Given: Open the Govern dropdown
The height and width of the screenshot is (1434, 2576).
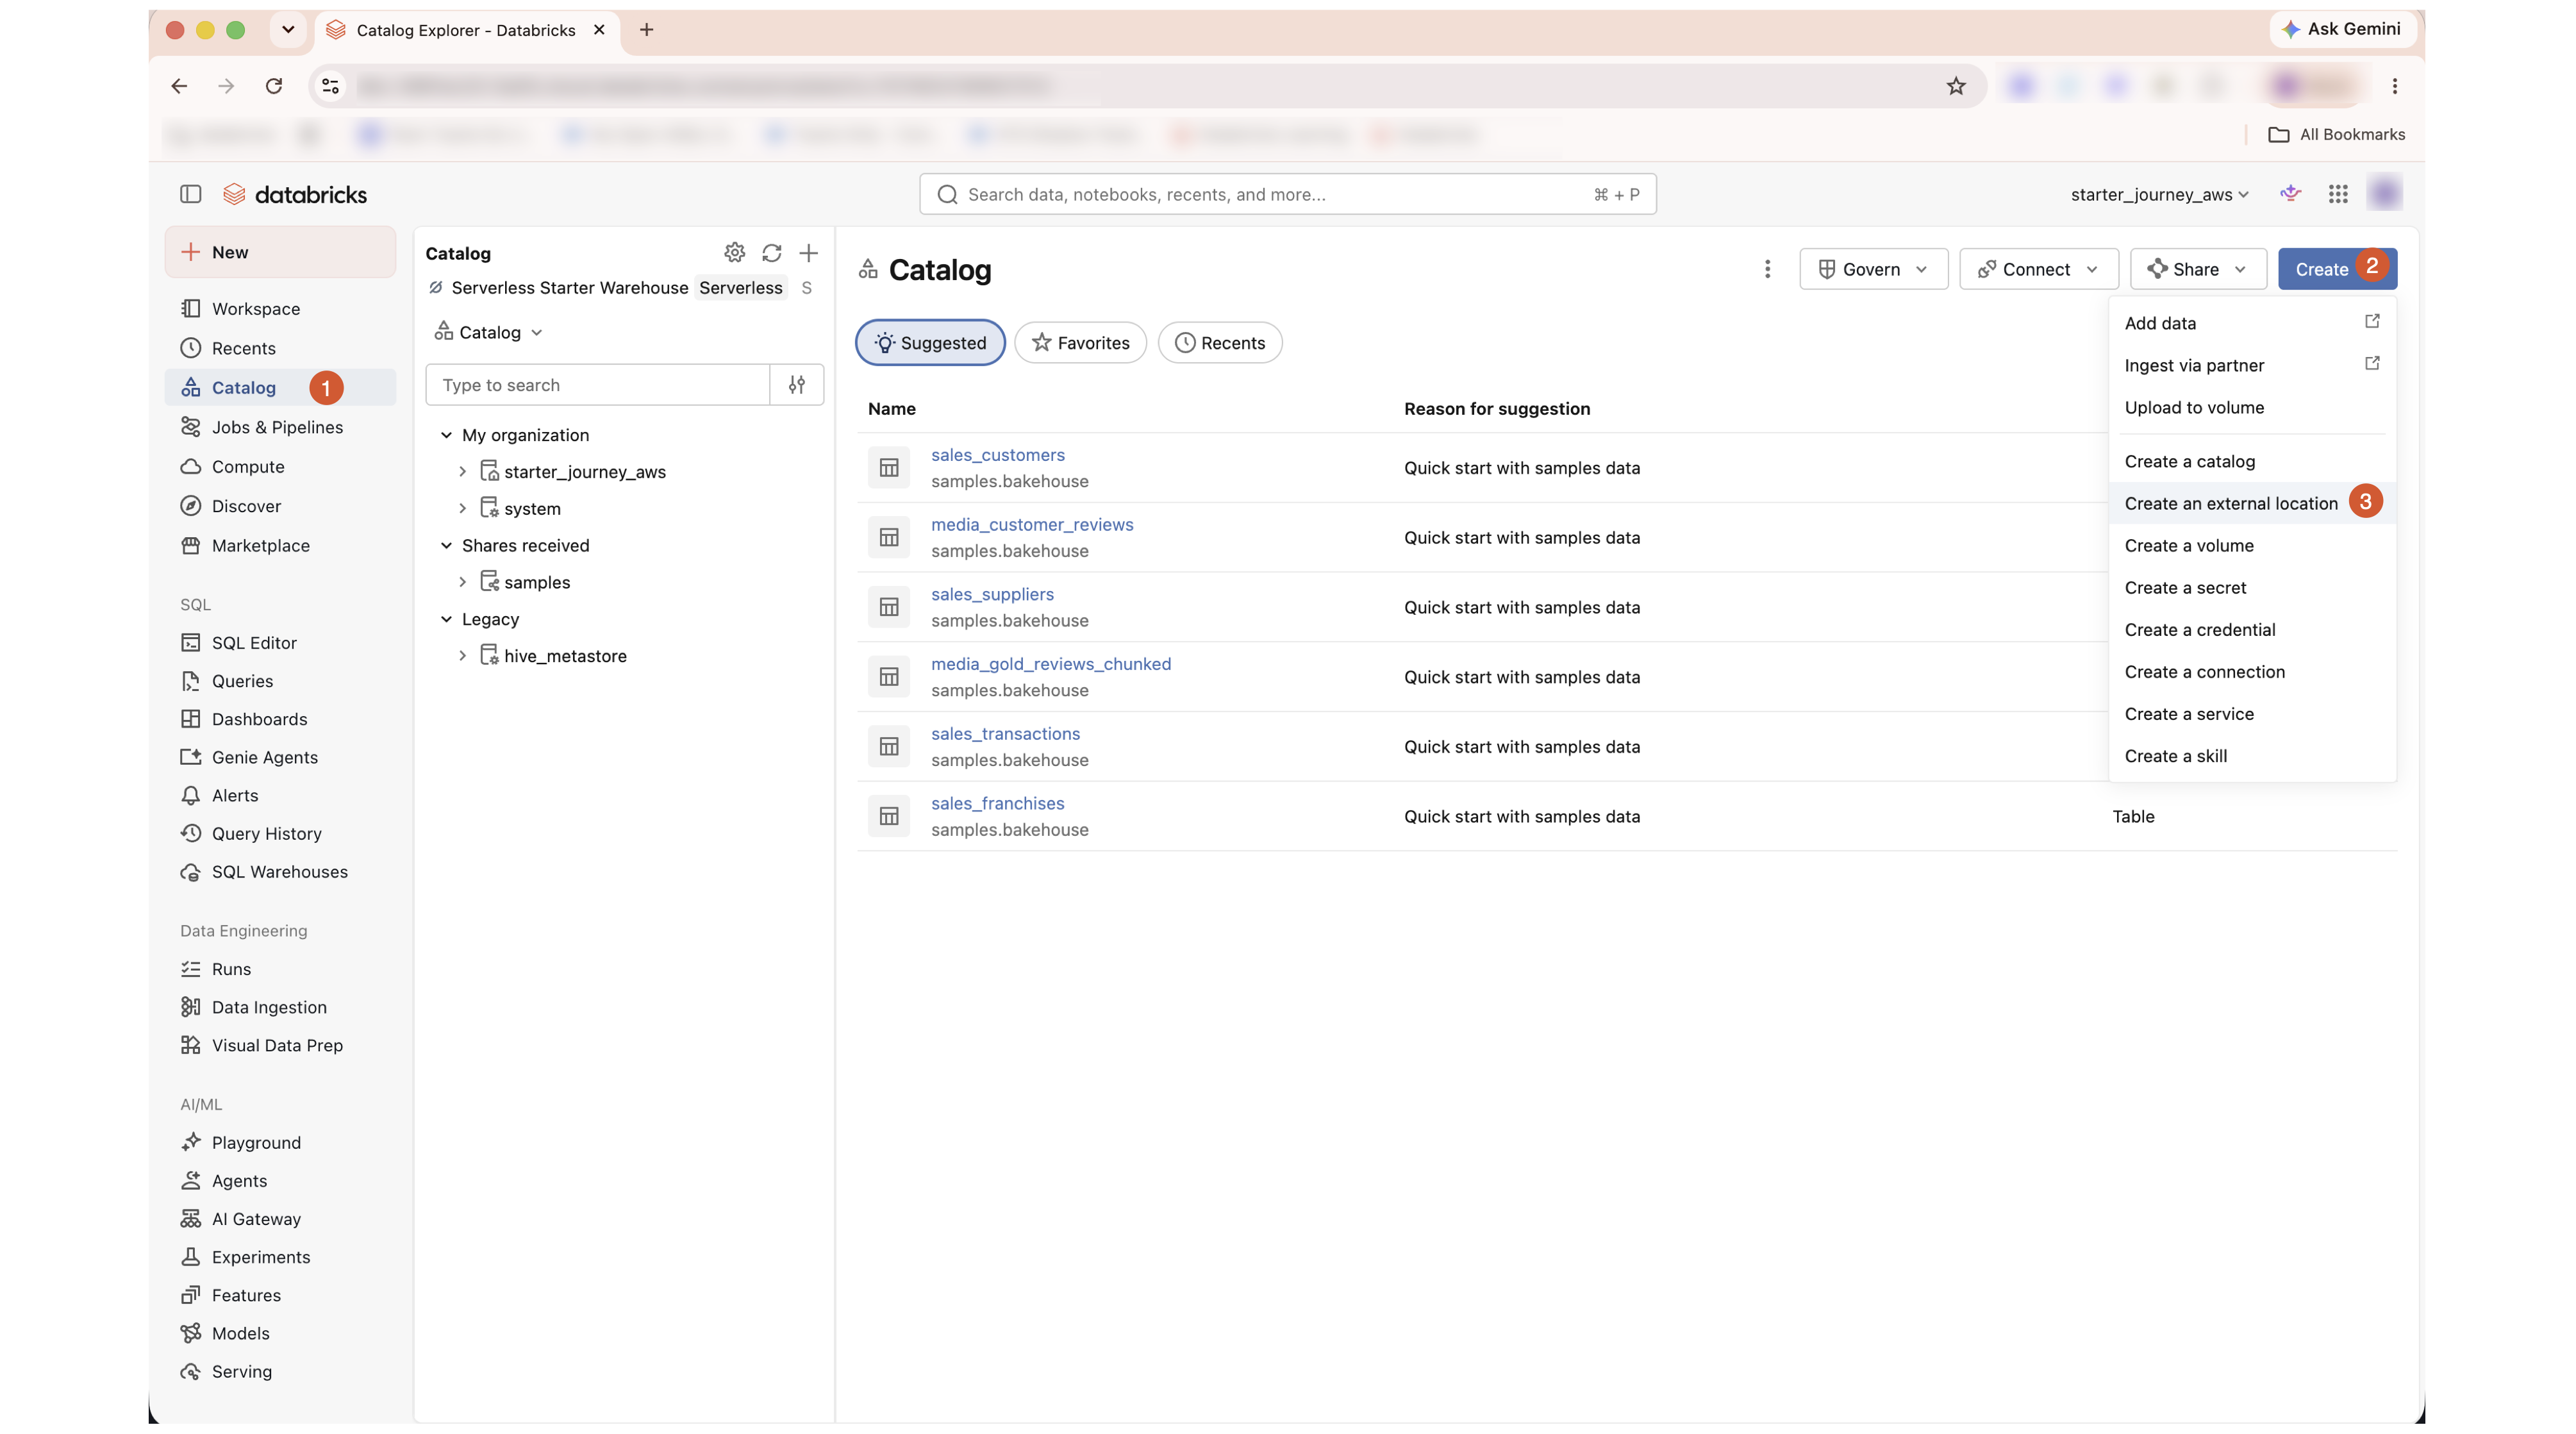Looking at the screenshot, I should pyautogui.click(x=1873, y=269).
